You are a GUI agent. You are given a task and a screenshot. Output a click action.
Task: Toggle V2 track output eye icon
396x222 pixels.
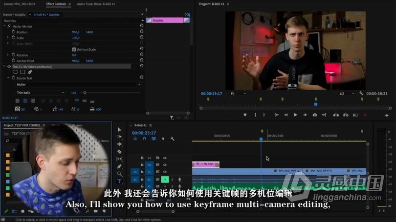(165, 165)
